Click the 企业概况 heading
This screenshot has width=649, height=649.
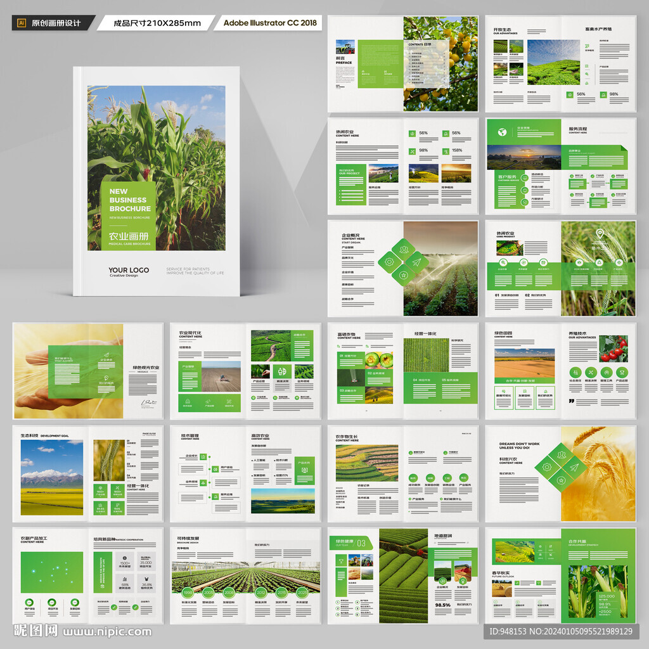tap(350, 235)
